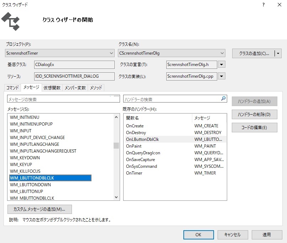Switch to the メッセージ tab

(31, 87)
